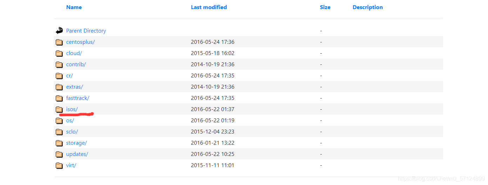Click the folder icon beside isos/
Image resolution: width=488 pixels, height=185 pixels.
pyautogui.click(x=59, y=109)
